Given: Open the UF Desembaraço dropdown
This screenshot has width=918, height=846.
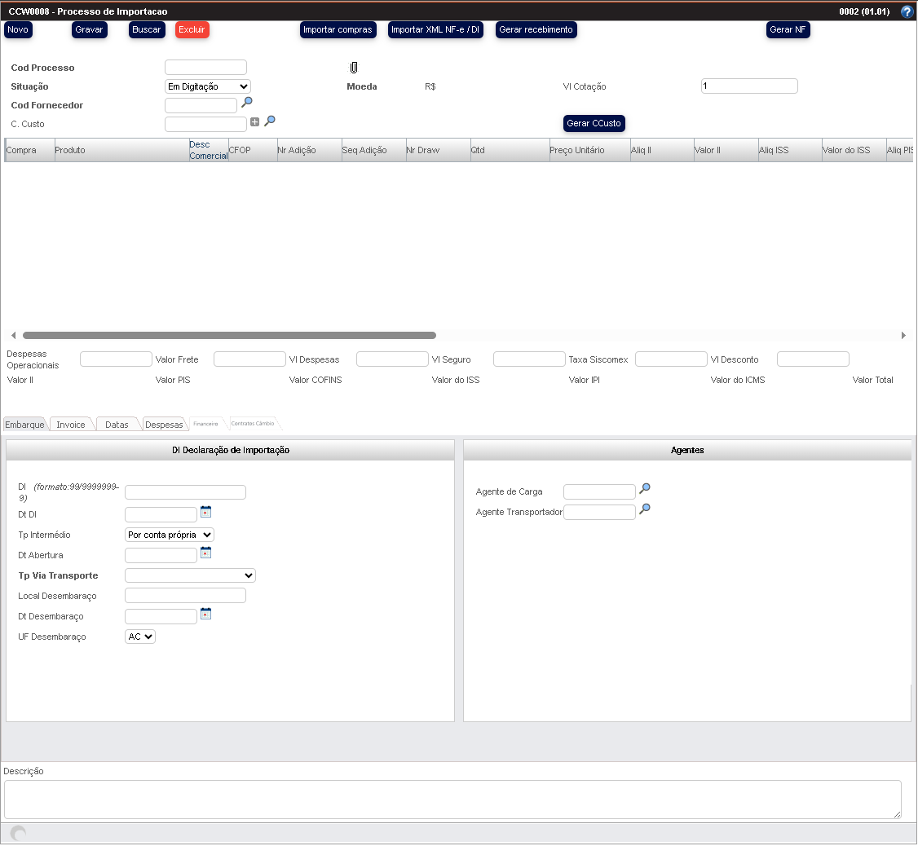Looking at the screenshot, I should click(140, 637).
